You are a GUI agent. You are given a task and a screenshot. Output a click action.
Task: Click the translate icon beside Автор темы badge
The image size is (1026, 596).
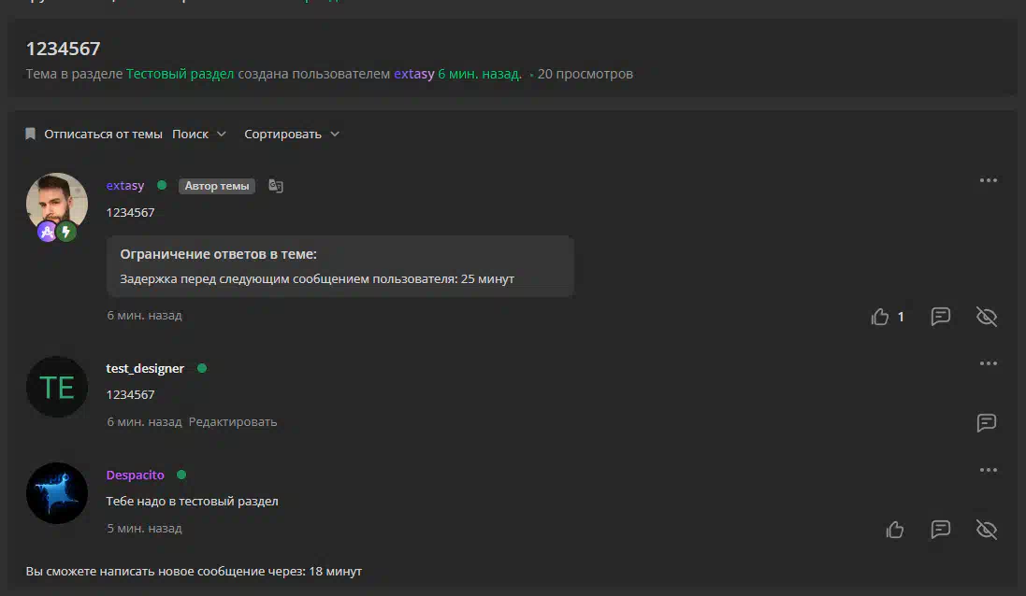[x=275, y=186]
